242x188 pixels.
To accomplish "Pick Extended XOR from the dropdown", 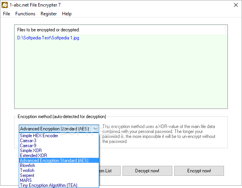I will click(59, 156).
